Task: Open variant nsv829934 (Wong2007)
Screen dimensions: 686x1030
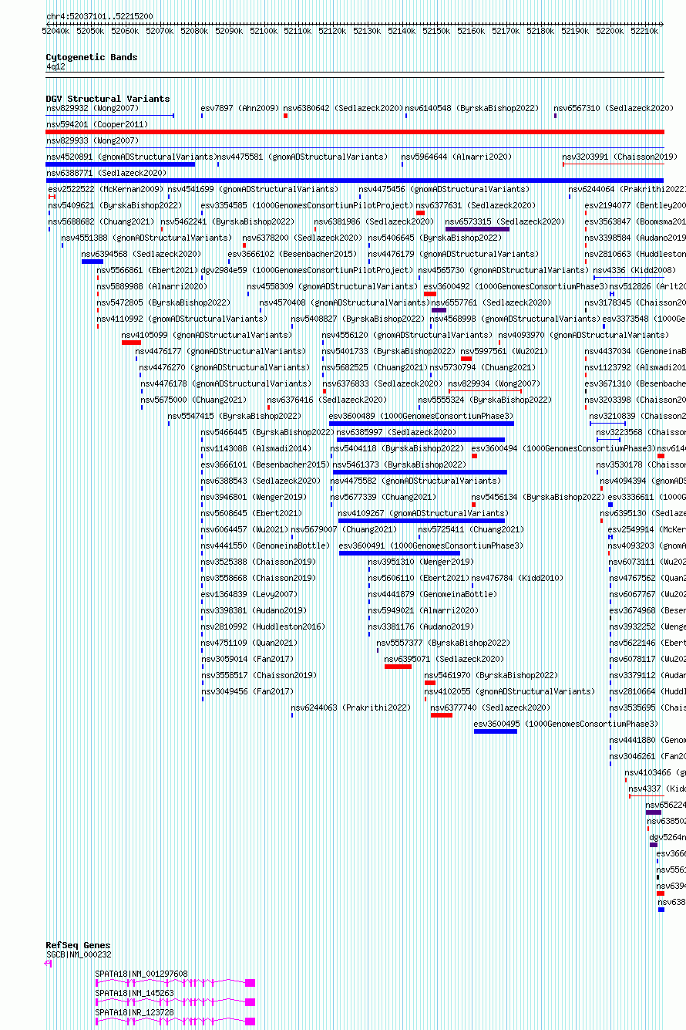Action: pos(494,383)
